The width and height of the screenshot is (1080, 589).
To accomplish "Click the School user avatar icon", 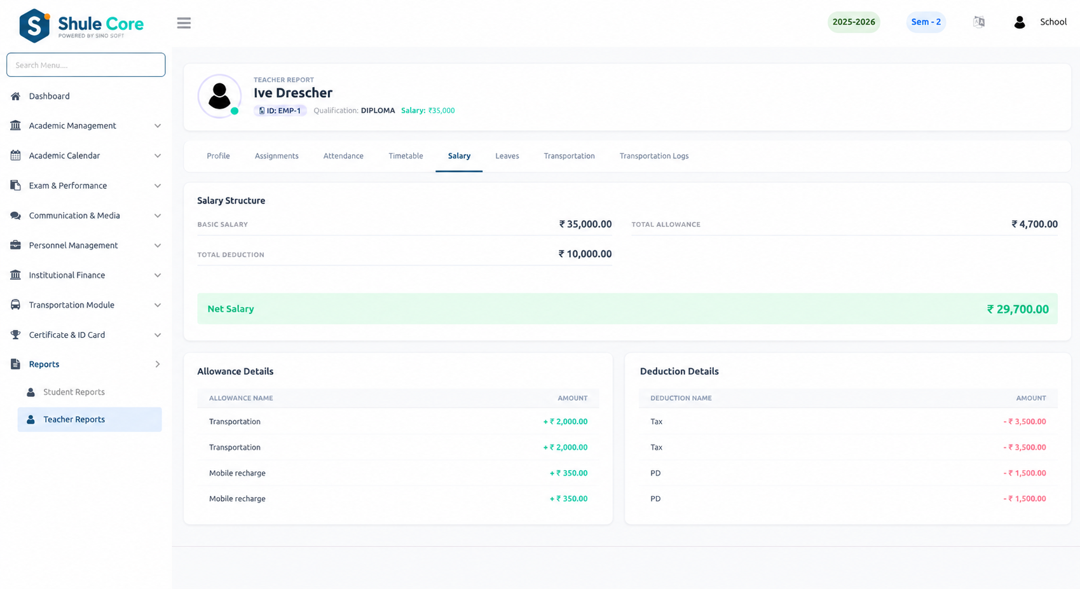I will 1020,22.
